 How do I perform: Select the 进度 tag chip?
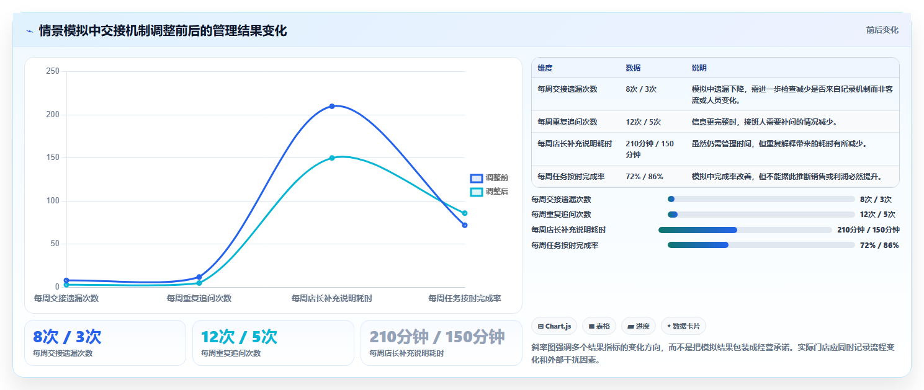(x=638, y=326)
